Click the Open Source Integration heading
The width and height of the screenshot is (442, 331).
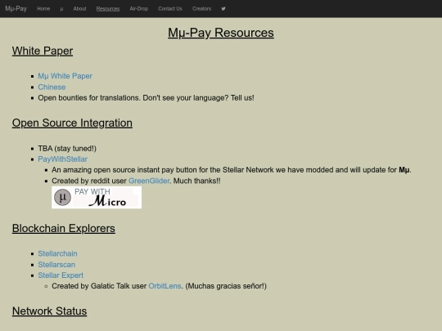(x=72, y=123)
